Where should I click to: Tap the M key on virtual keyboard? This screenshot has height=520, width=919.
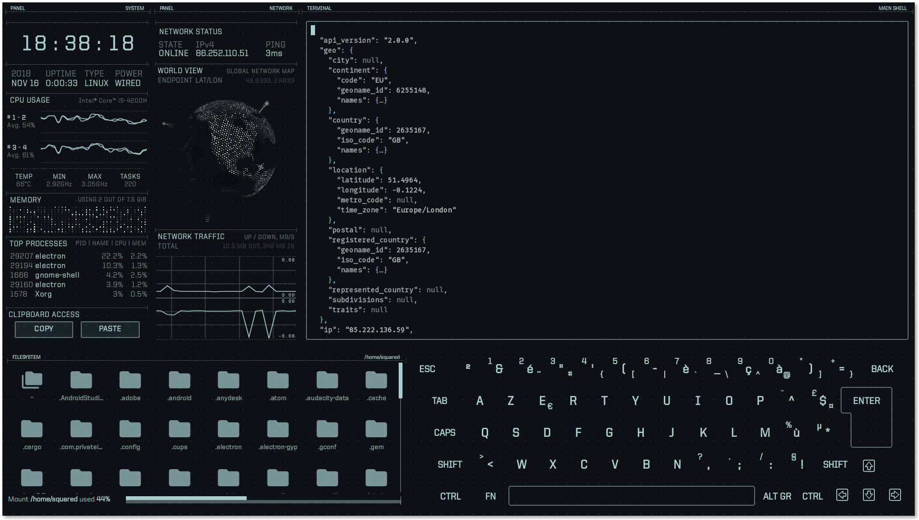[765, 433]
